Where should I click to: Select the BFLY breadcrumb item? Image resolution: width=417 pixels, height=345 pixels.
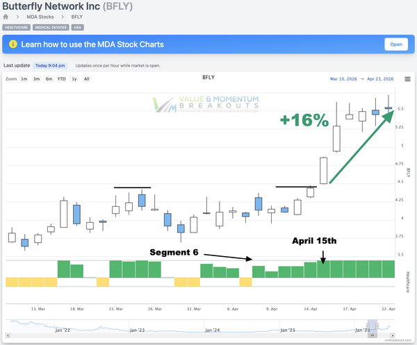(77, 17)
